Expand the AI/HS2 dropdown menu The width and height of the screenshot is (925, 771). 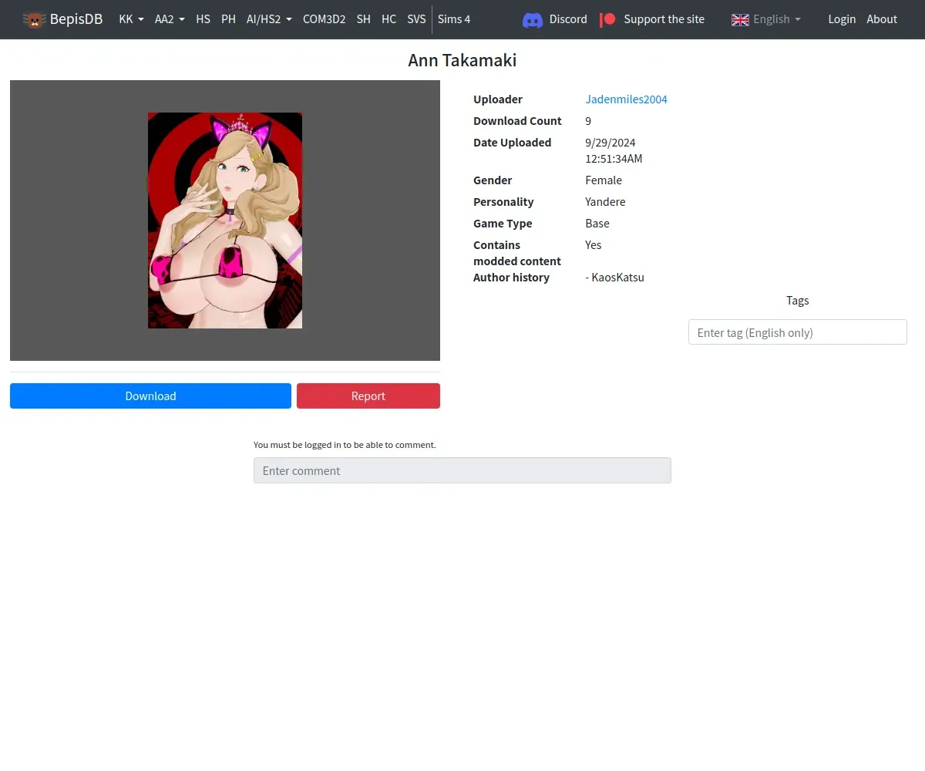269,19
